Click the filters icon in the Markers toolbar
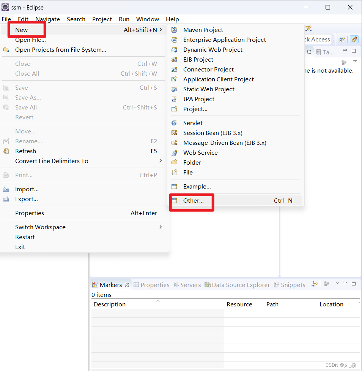The height and width of the screenshot is (371, 362). point(315,284)
